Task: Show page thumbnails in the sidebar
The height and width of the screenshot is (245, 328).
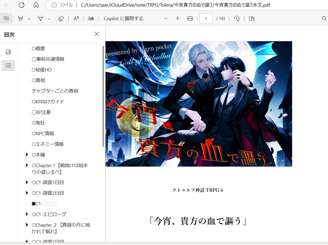Action: pos(8,52)
